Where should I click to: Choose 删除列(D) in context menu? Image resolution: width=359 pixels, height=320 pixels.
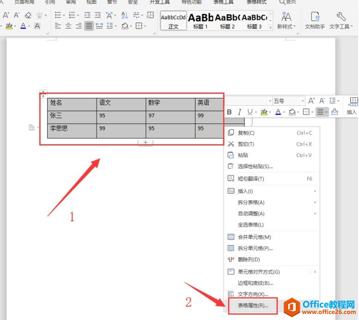coord(272,260)
